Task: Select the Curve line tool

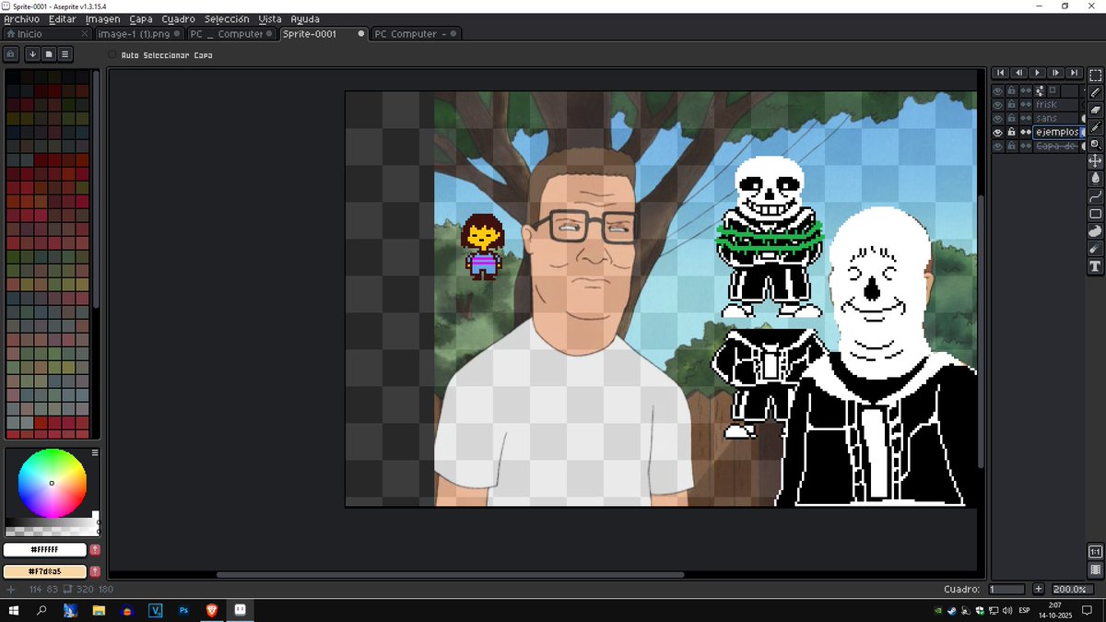Action: pos(1096,196)
